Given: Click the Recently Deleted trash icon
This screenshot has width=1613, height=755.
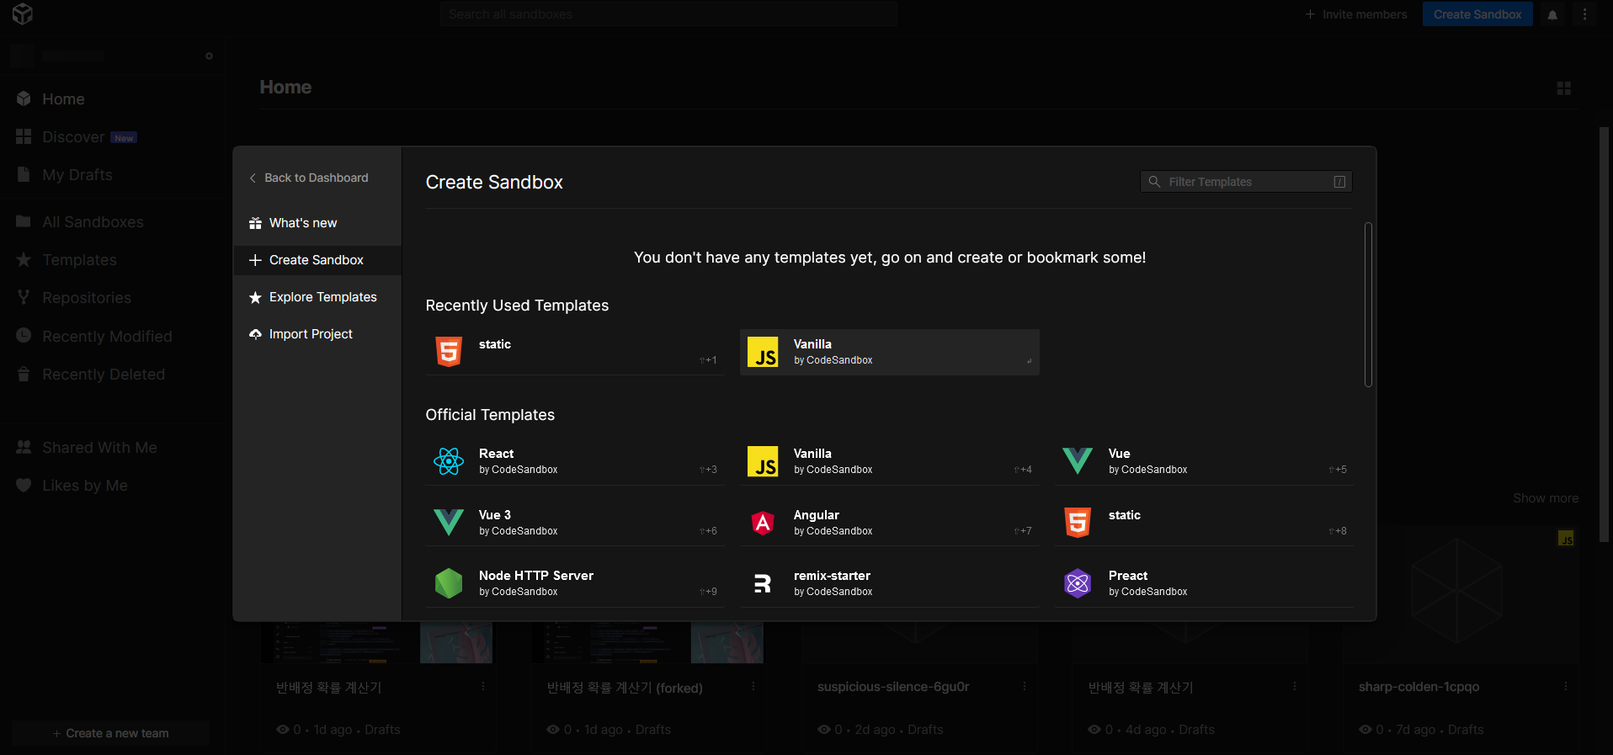Looking at the screenshot, I should [24, 374].
